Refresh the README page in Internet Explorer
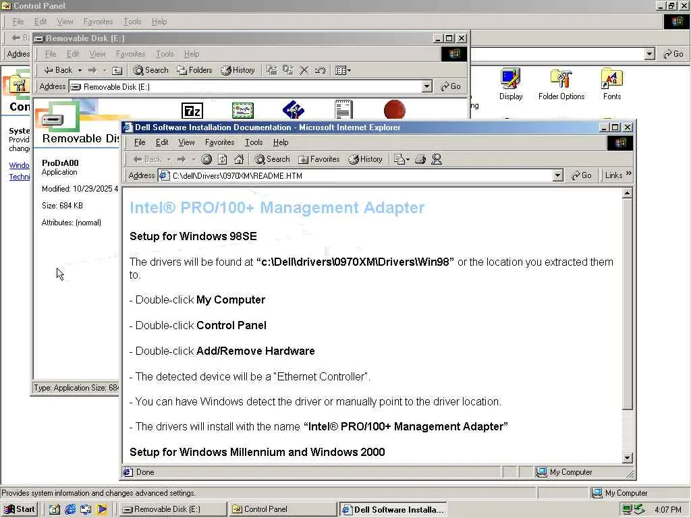This screenshot has height=518, width=691. pyautogui.click(x=223, y=159)
